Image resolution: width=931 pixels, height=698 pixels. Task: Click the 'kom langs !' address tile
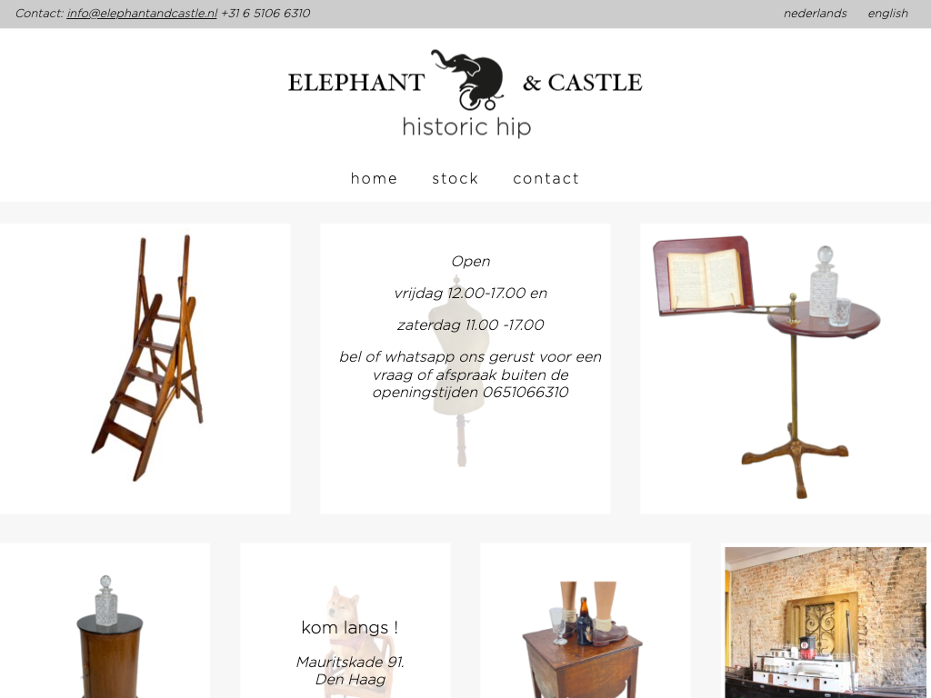point(345,620)
